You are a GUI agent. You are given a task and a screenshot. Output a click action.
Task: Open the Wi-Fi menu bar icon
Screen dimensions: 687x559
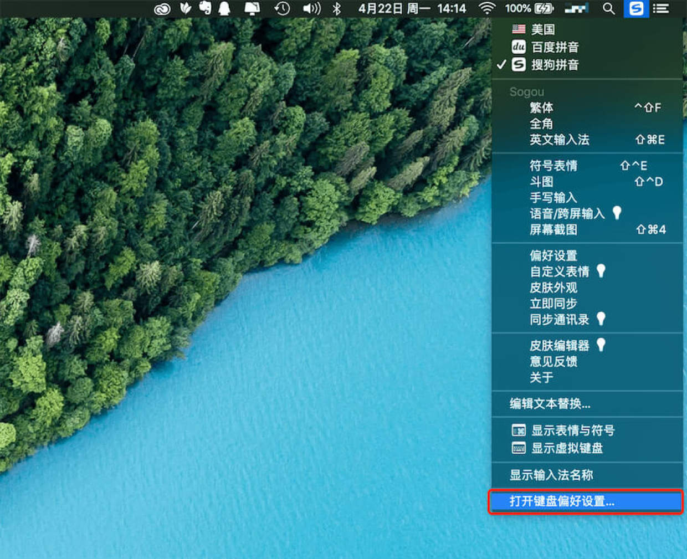[486, 8]
